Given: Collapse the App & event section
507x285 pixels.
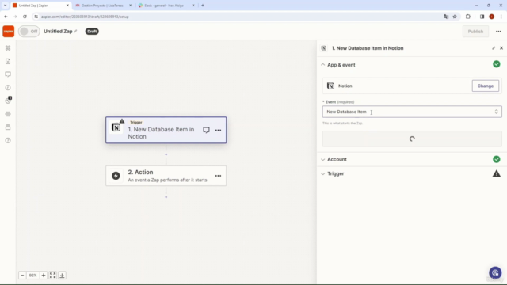Looking at the screenshot, I should (411, 65).
